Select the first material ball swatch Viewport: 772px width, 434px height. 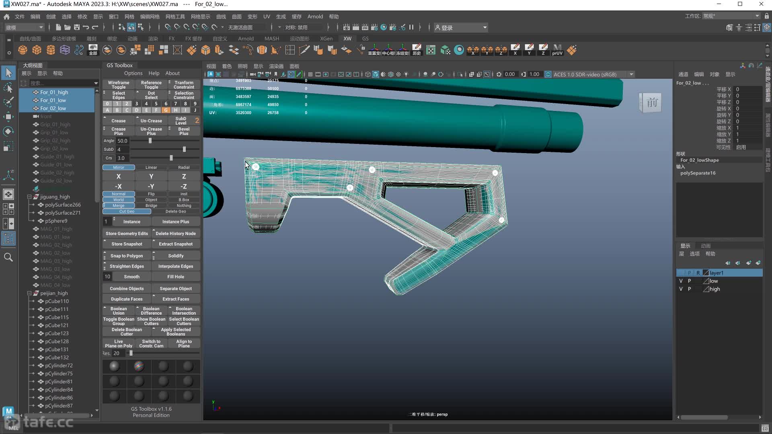[x=114, y=366]
